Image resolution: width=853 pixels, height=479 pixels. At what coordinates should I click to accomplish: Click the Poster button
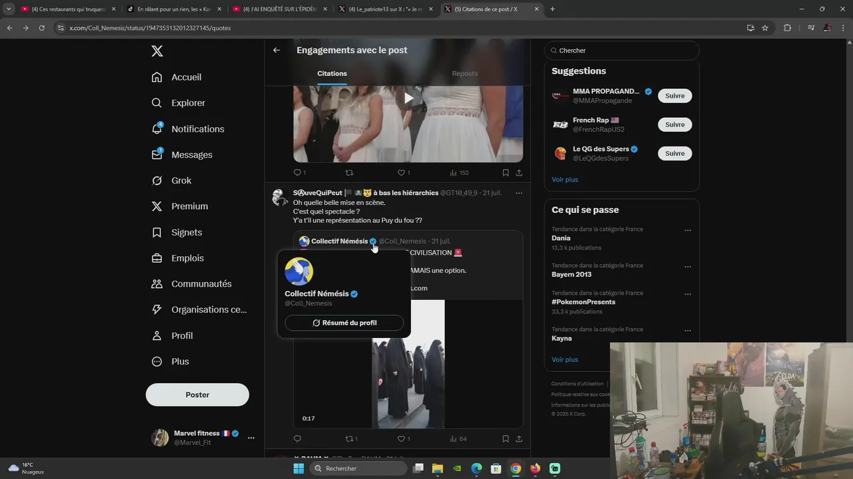pos(197,395)
